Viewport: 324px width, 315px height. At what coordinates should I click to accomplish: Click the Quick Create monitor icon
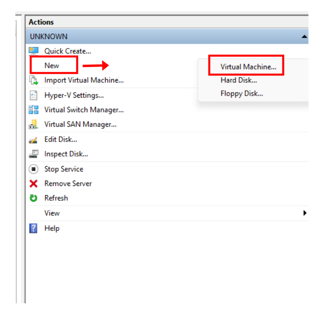(34, 51)
